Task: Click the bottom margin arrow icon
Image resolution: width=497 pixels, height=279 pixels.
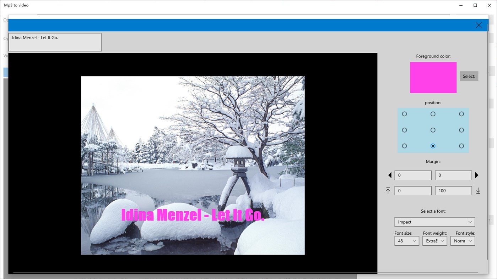Action: (x=478, y=190)
